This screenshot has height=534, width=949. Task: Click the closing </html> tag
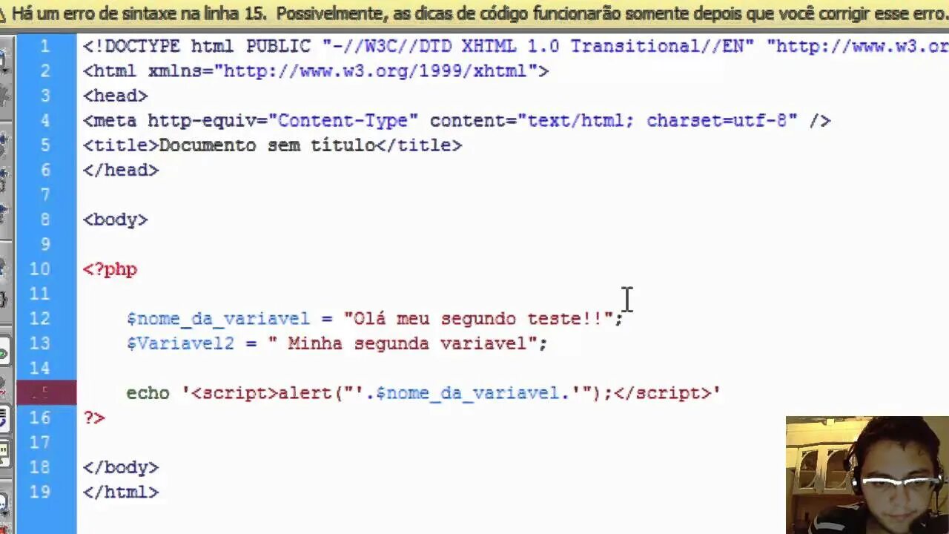coord(121,492)
